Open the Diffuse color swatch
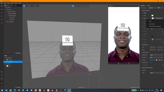This screenshot has width=164, height=92. (x=152, y=15)
